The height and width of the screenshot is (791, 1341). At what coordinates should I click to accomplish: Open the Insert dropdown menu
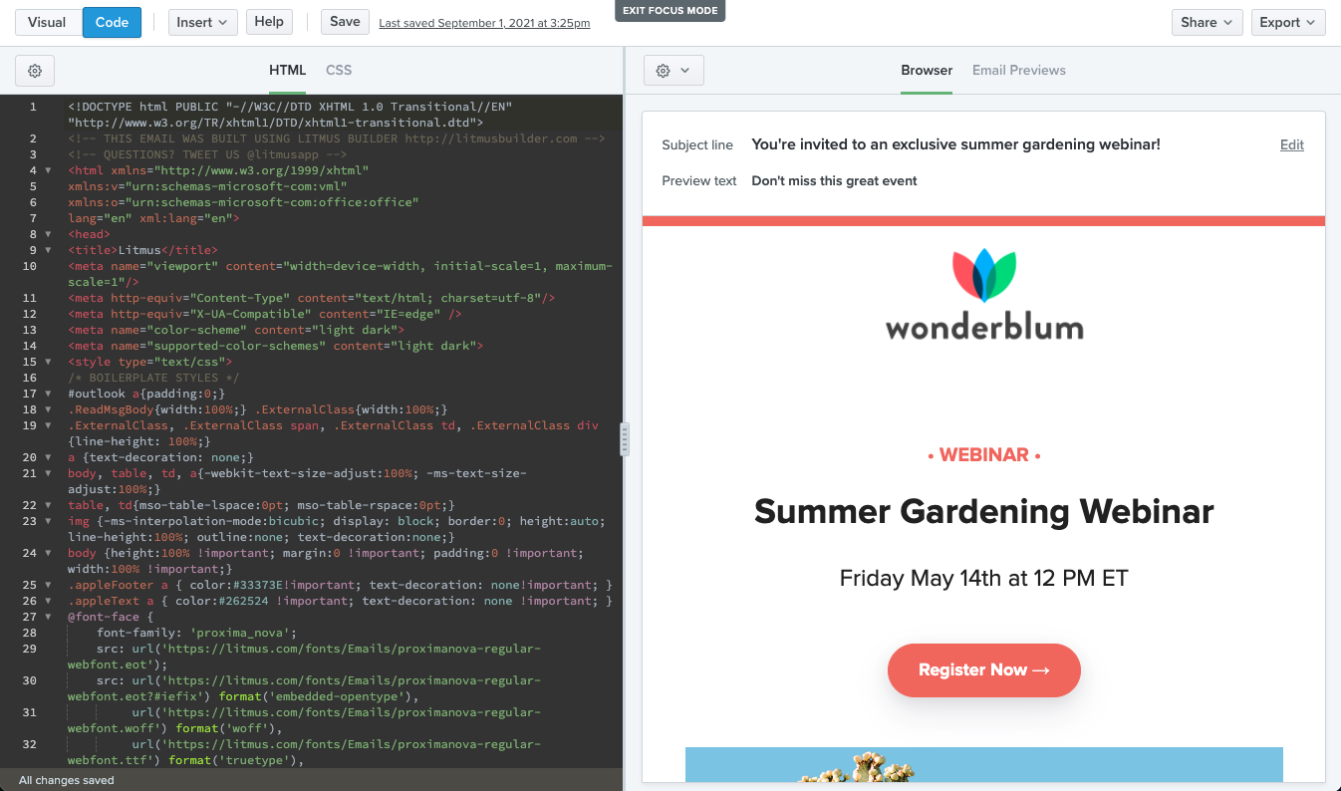[x=202, y=22]
